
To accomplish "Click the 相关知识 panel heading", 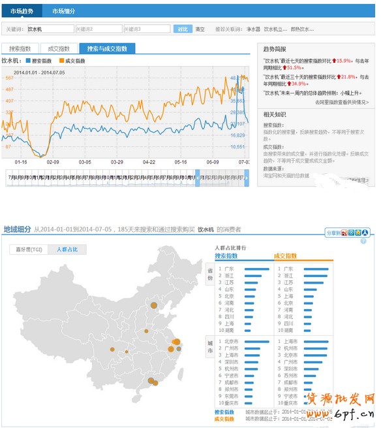I will [x=275, y=114].
